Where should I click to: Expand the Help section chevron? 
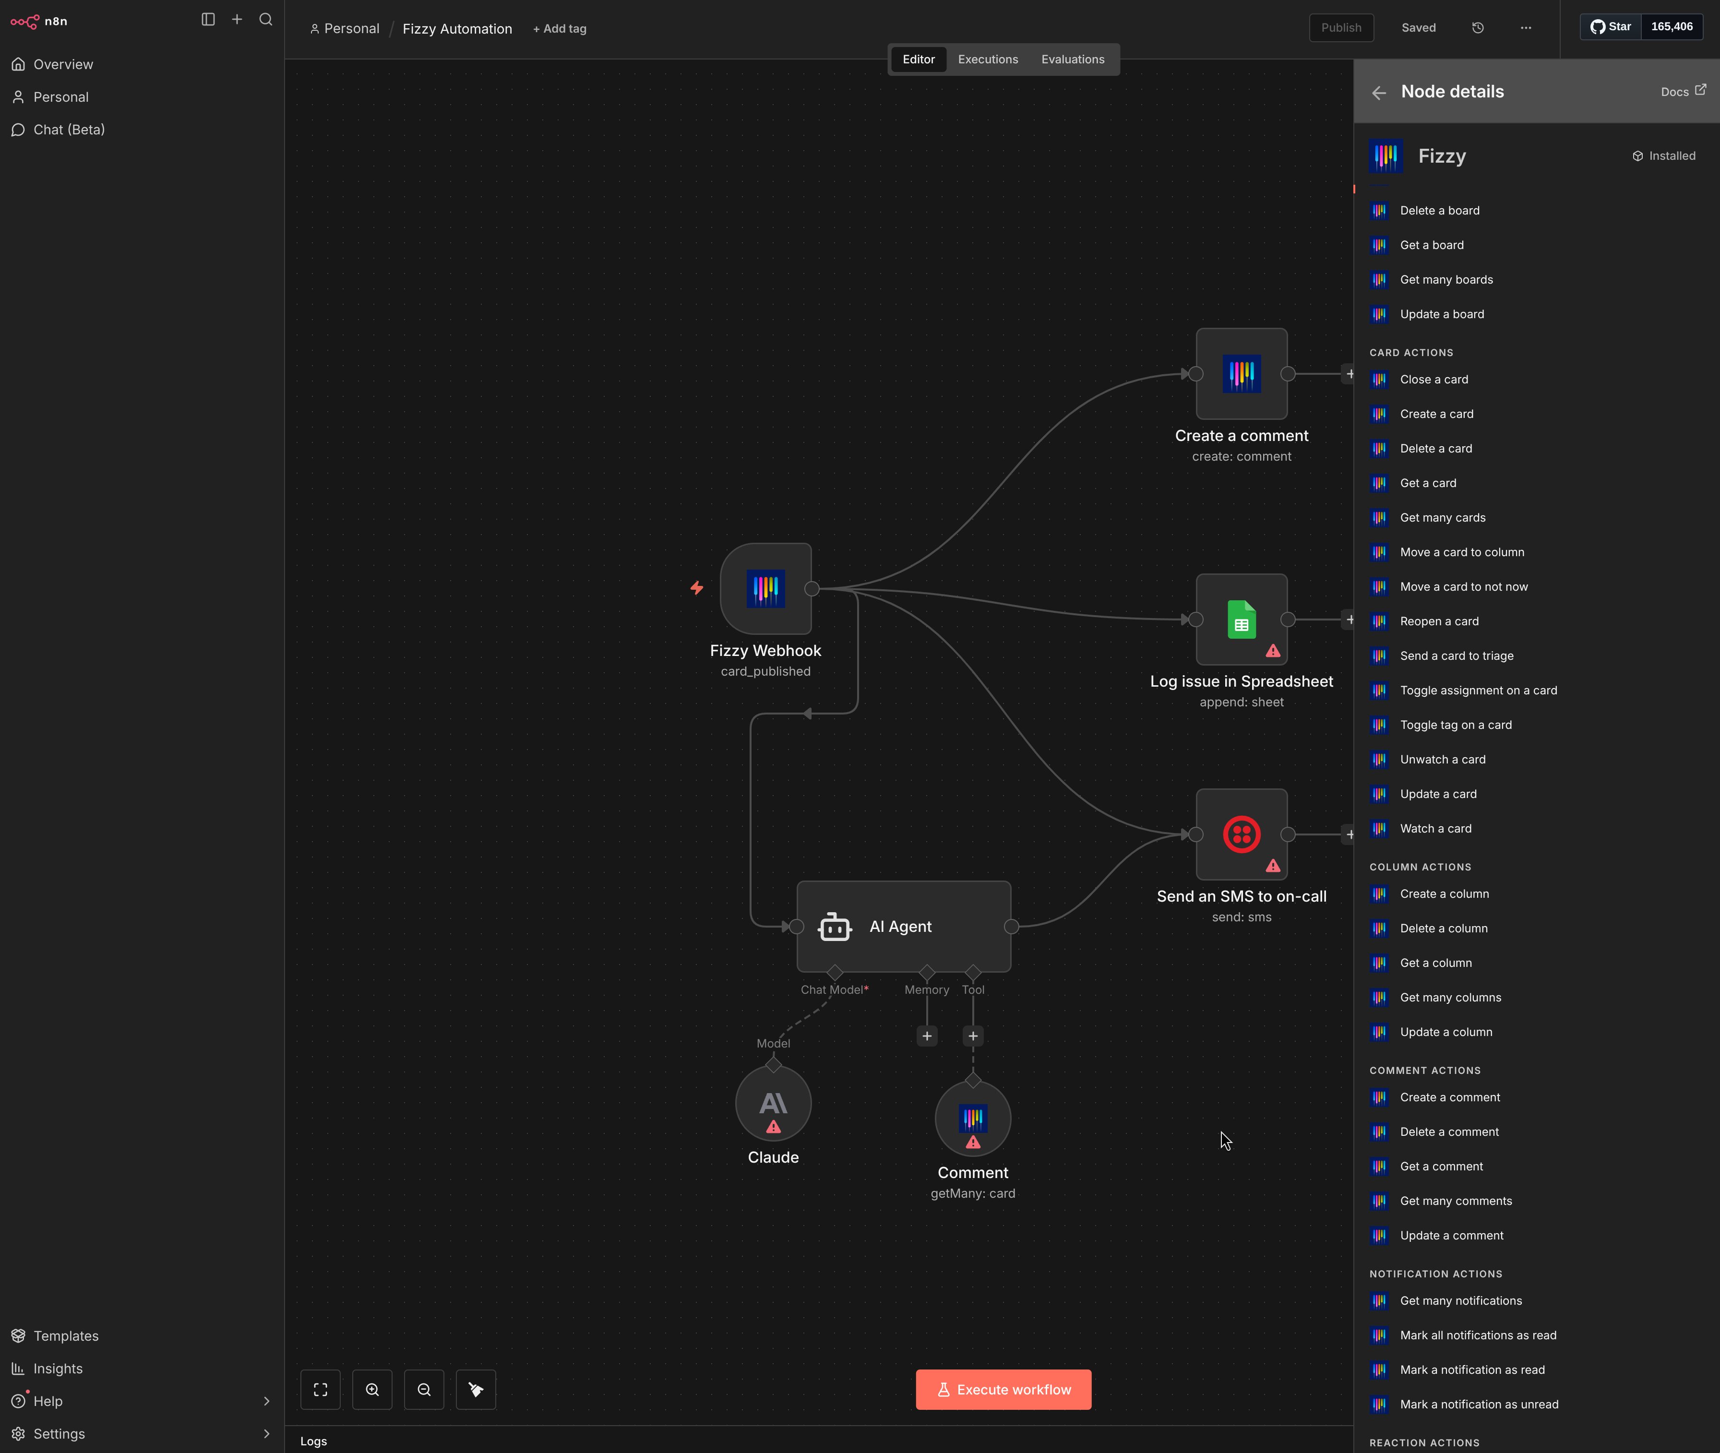tap(267, 1400)
